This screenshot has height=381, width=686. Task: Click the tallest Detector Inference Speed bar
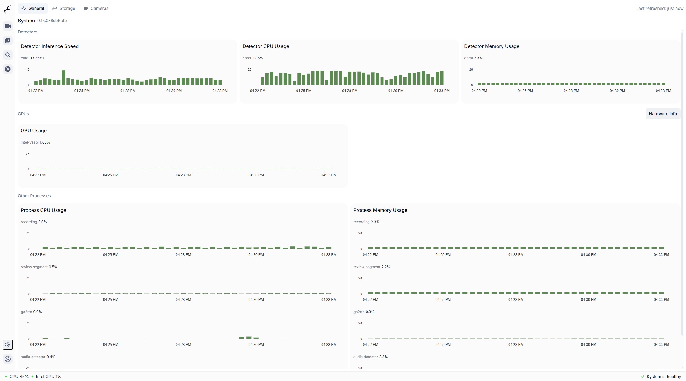63,77
